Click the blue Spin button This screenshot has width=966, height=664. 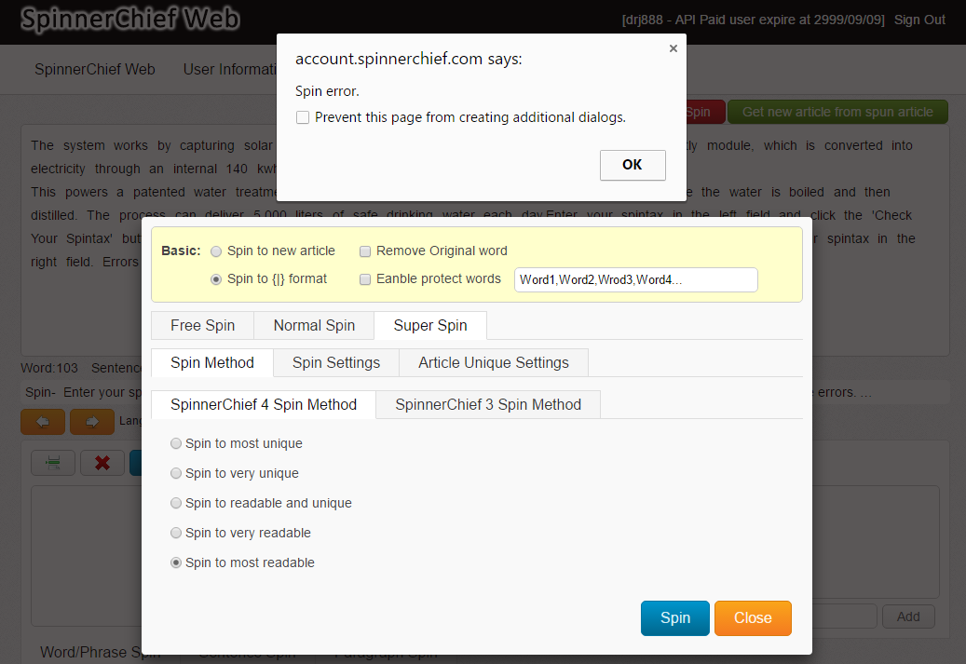[x=674, y=618]
